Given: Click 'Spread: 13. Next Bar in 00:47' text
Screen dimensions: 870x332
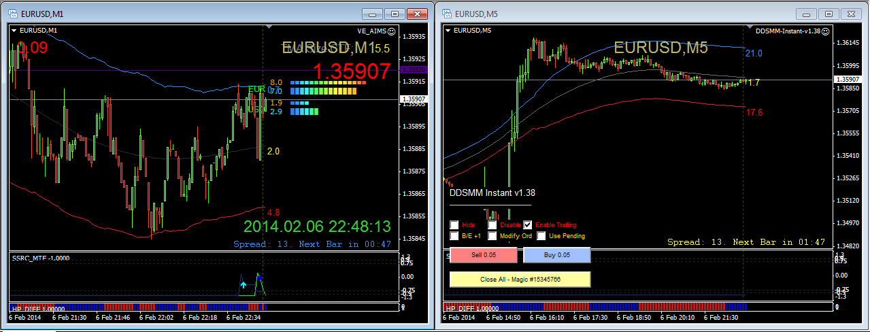Looking at the screenshot, I should [312, 244].
